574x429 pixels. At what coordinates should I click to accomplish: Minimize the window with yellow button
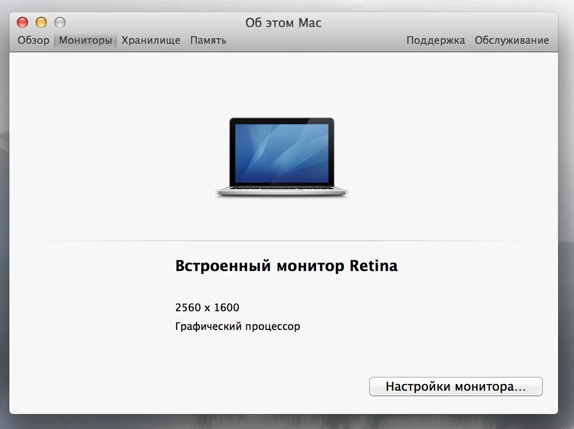click(41, 22)
